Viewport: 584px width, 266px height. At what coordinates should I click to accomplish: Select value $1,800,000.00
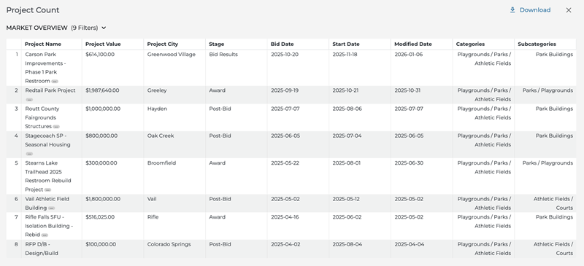103,199
